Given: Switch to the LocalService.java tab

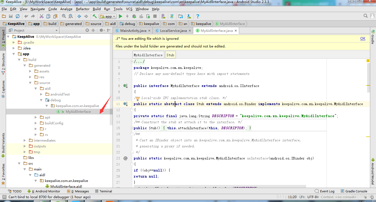Looking at the screenshot, I should [x=173, y=30].
